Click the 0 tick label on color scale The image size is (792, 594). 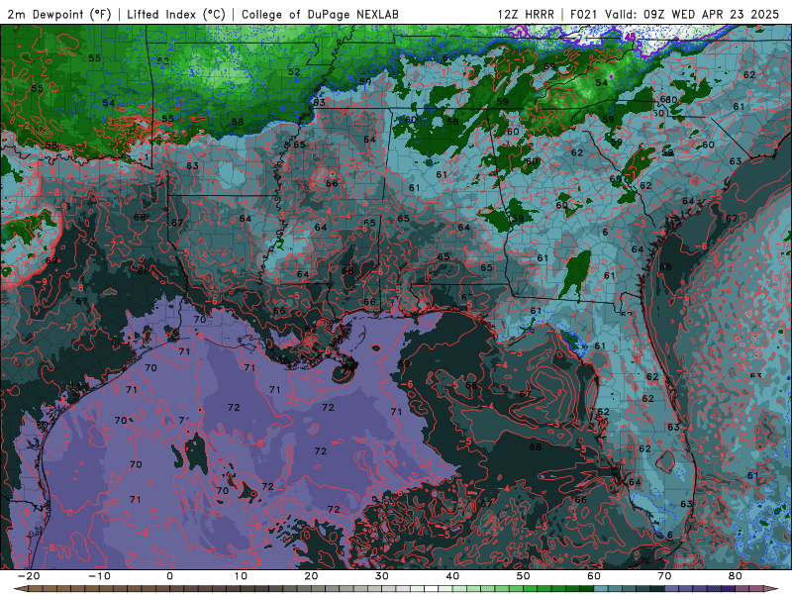(x=169, y=576)
